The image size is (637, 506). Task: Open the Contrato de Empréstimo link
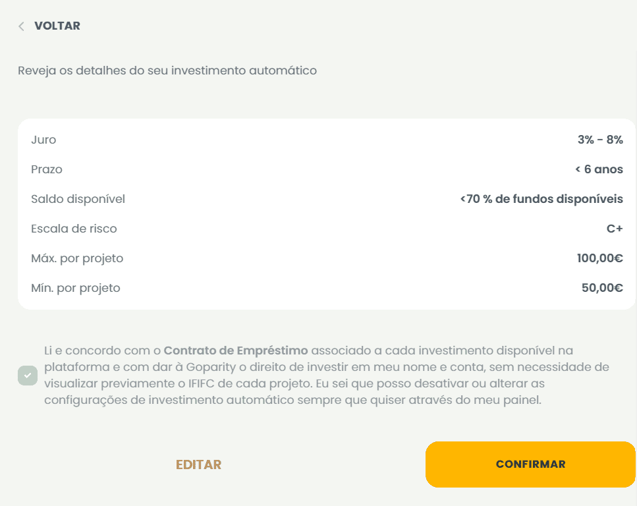coord(236,351)
